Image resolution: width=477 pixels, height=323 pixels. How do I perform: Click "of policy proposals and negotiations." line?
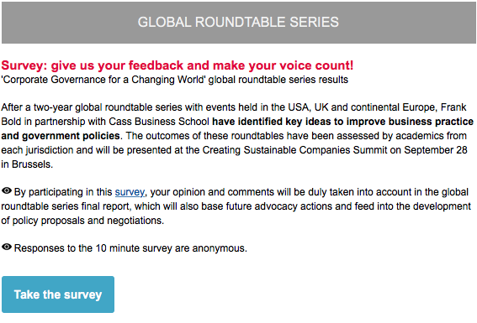point(82,221)
